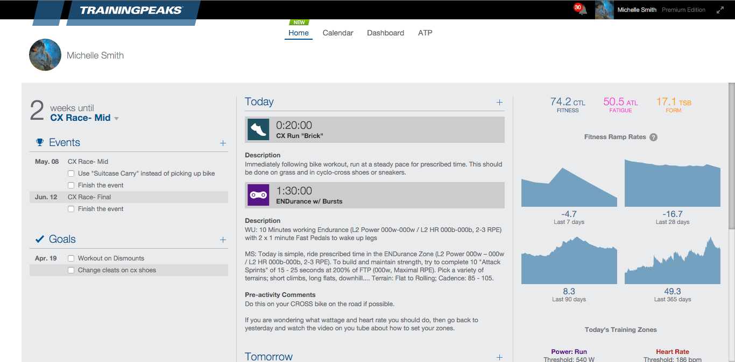Click the Jun. 12 event date
The height and width of the screenshot is (362, 735).
click(x=47, y=197)
